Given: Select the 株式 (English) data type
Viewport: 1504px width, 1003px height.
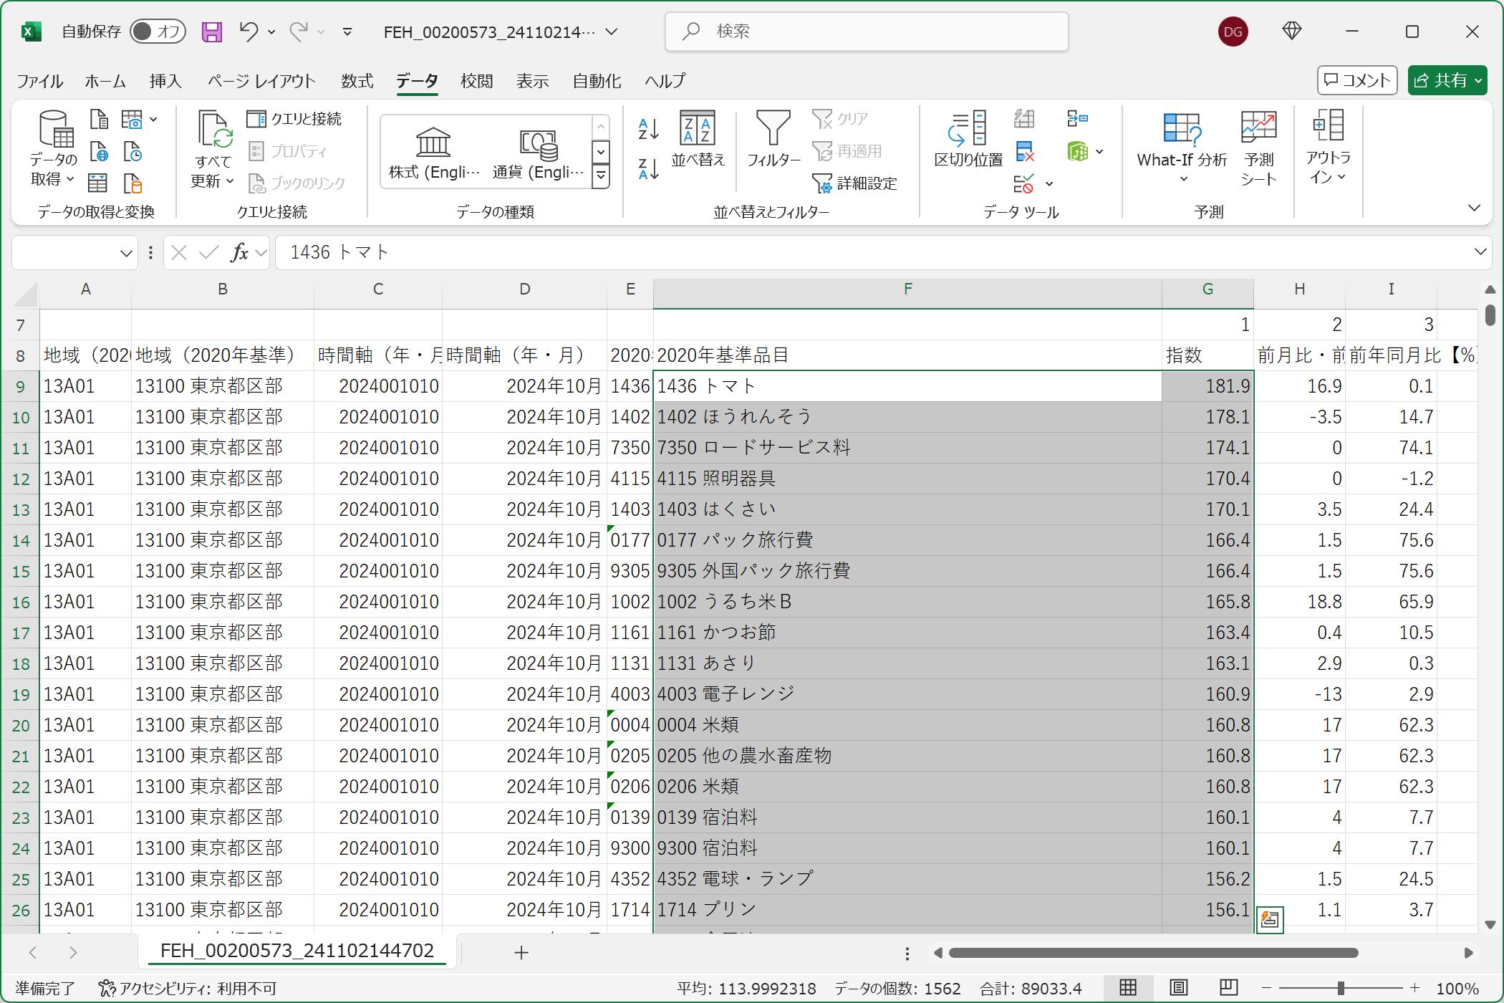Looking at the screenshot, I should 434,153.
